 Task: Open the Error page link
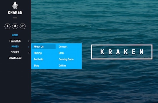pyautogui.click(x=61, y=53)
